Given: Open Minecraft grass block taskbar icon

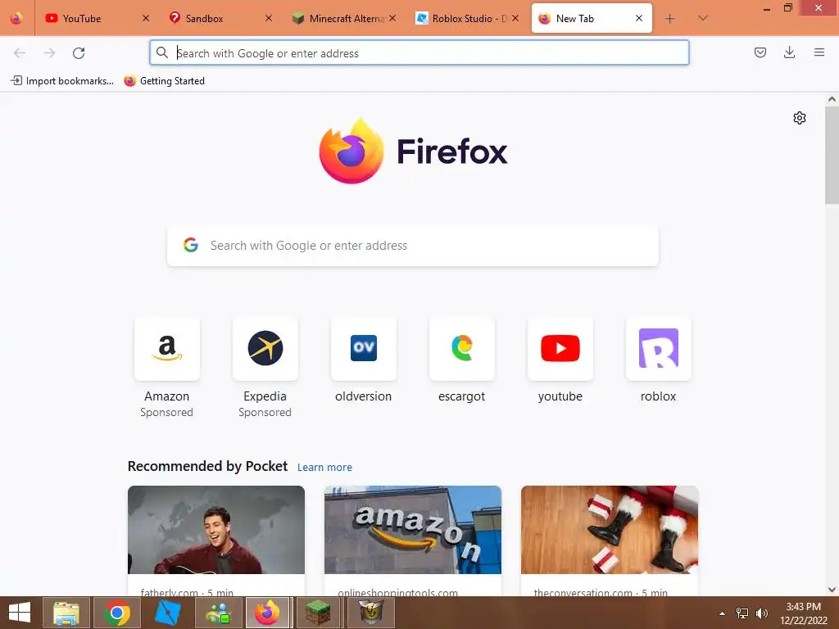Looking at the screenshot, I should coord(319,613).
